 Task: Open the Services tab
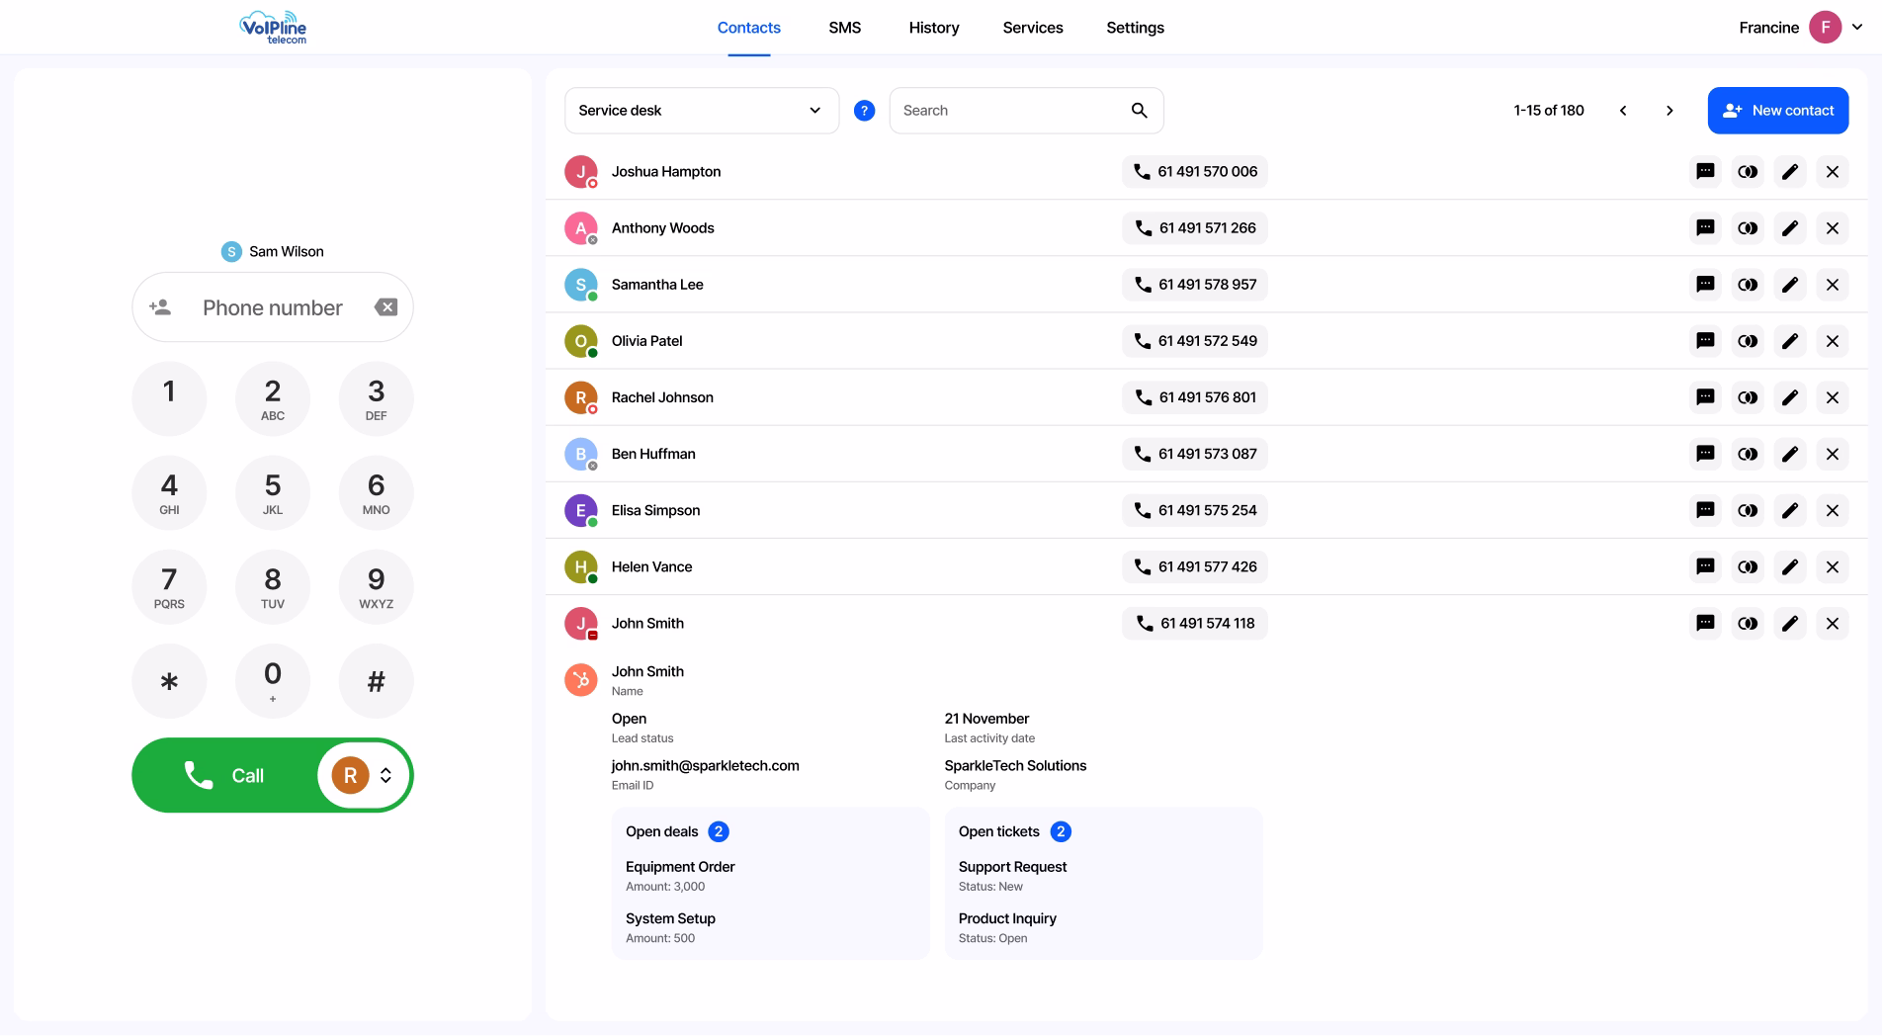tap(1033, 28)
